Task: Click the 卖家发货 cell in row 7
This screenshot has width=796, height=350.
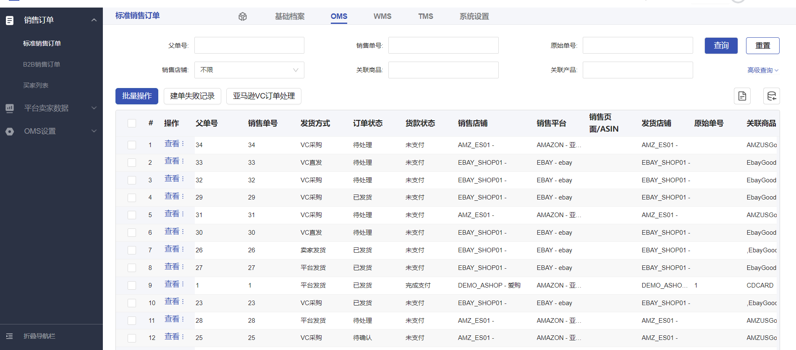Action: pyautogui.click(x=313, y=250)
